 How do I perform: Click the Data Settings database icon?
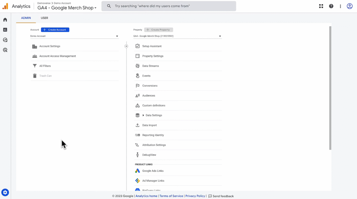coord(137,115)
